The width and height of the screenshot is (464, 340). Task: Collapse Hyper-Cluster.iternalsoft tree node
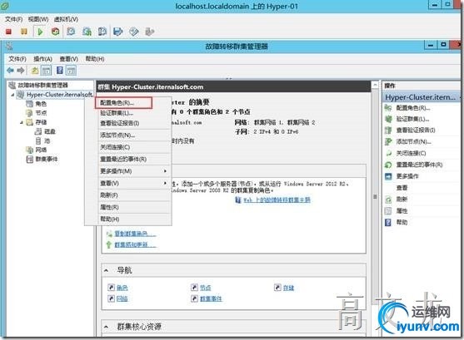pyautogui.click(x=12, y=95)
